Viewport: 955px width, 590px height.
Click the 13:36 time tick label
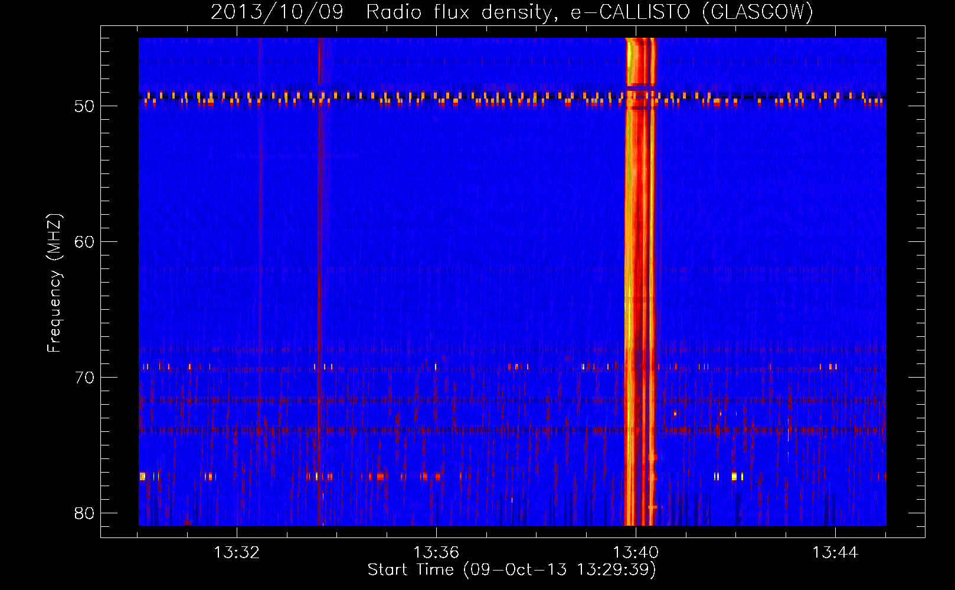(x=436, y=553)
